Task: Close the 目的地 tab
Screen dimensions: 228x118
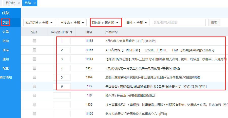Action: (x=19, y=3)
